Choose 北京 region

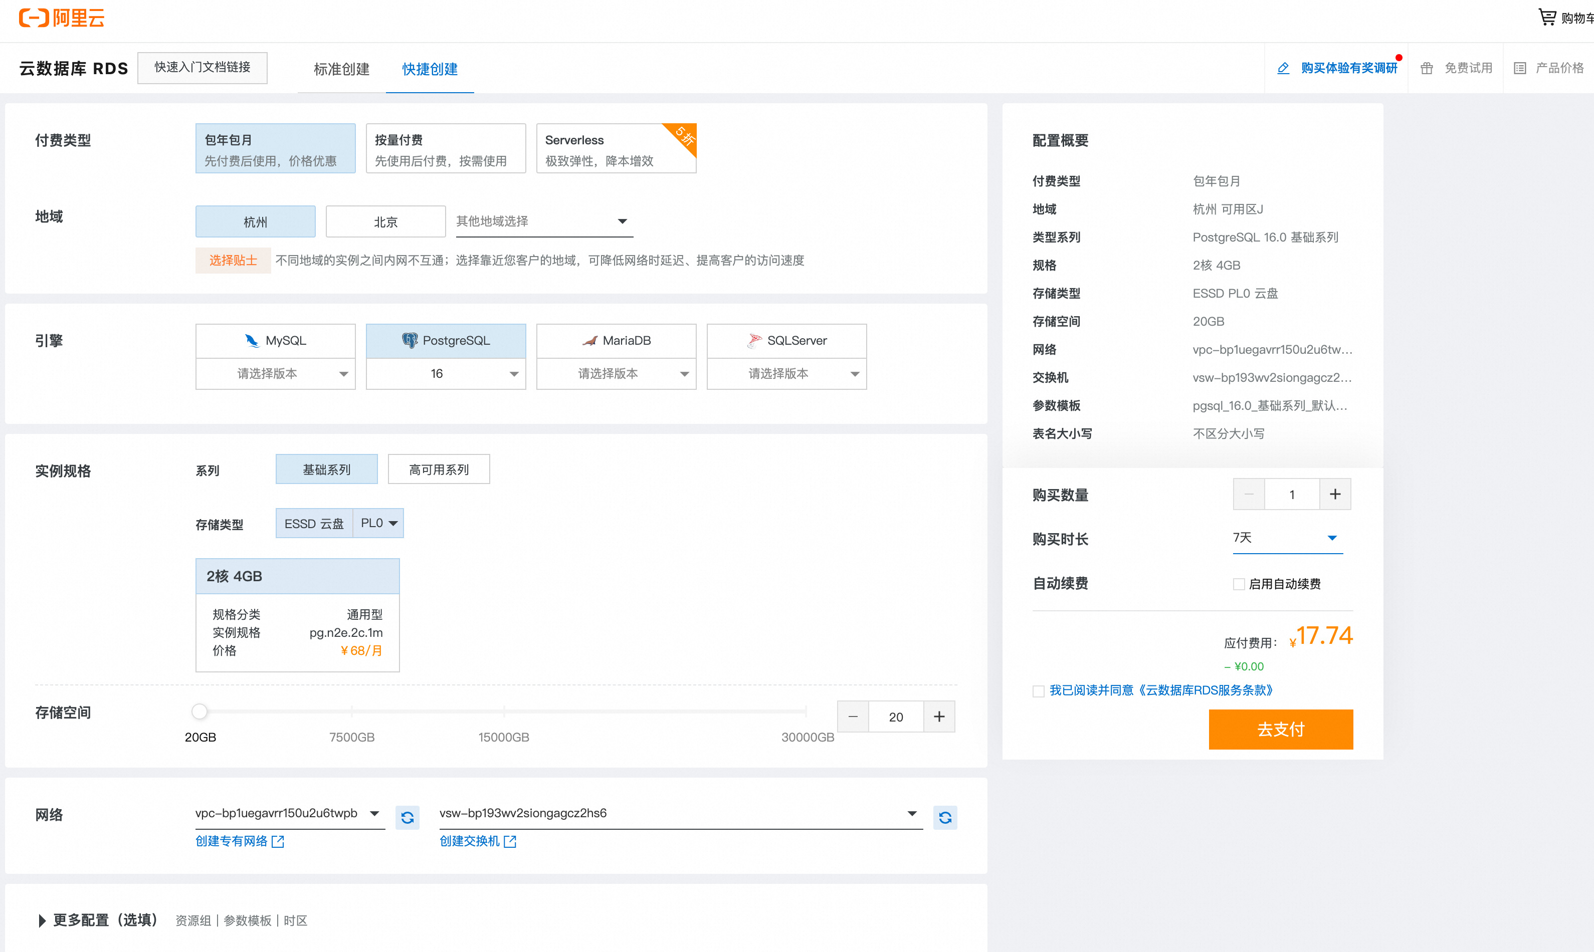point(385,221)
